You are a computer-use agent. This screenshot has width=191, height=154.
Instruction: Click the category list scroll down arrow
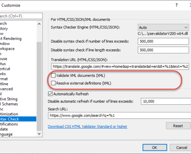[39, 134]
